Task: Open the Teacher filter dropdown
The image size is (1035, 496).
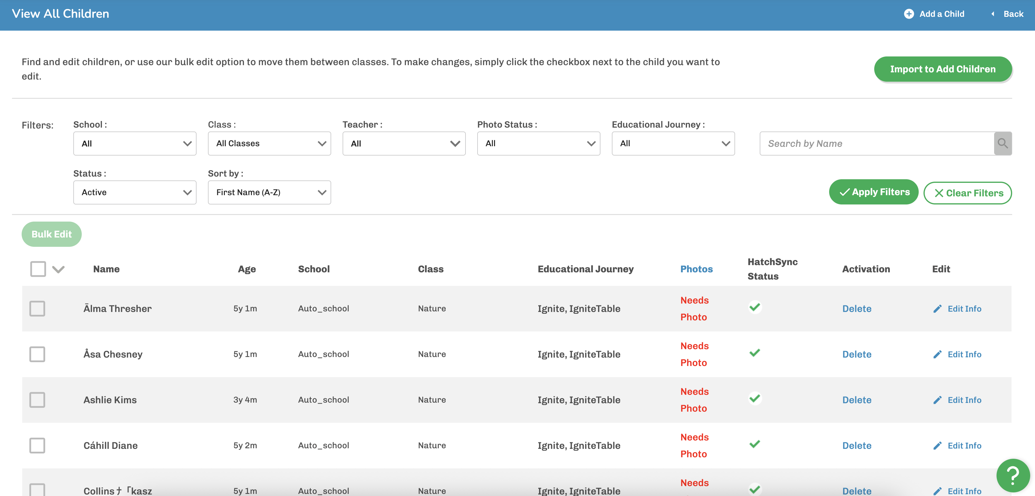Action: coord(404,143)
